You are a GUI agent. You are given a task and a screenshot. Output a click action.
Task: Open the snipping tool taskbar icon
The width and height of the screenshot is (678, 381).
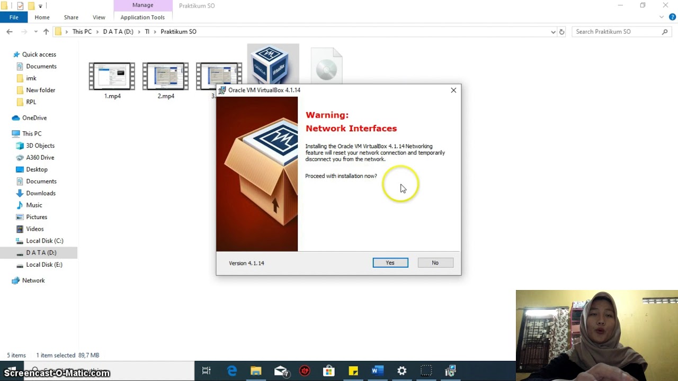click(x=426, y=371)
